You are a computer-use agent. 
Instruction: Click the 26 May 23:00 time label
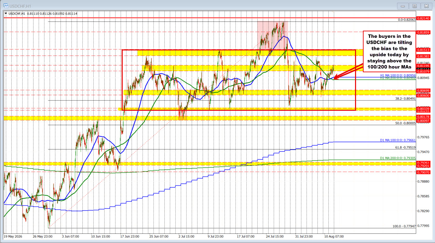point(43,236)
